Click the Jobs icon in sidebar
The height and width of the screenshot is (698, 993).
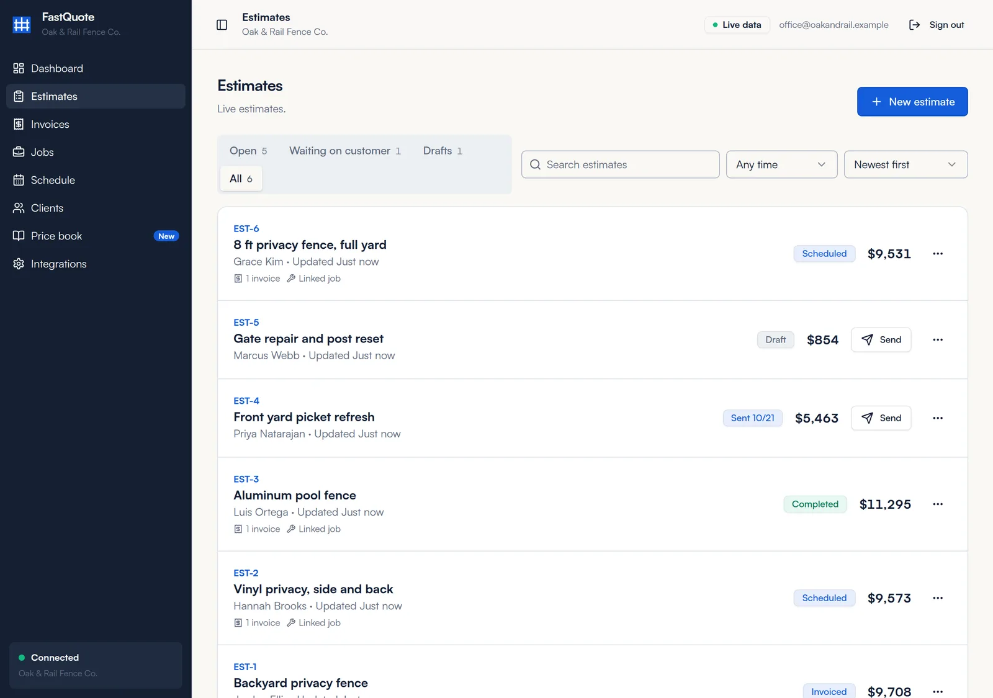[19, 152]
